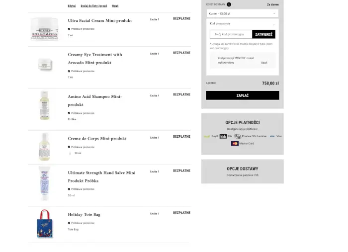
Task: Collapse the Kod promocyjny section
Action: point(274,23)
